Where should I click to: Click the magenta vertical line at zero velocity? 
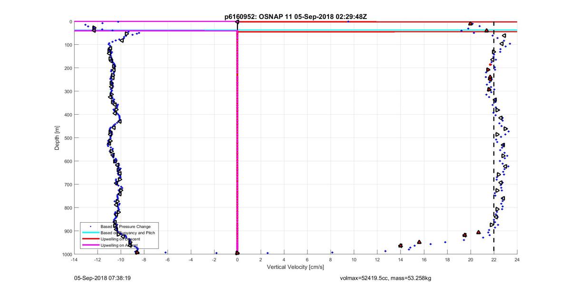[237, 143]
